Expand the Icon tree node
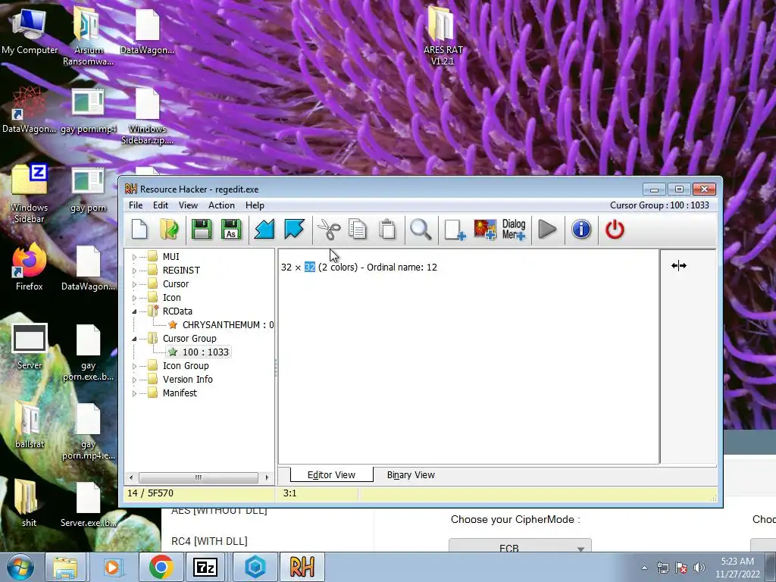Screen dimensions: 776x582 tap(134, 299)
